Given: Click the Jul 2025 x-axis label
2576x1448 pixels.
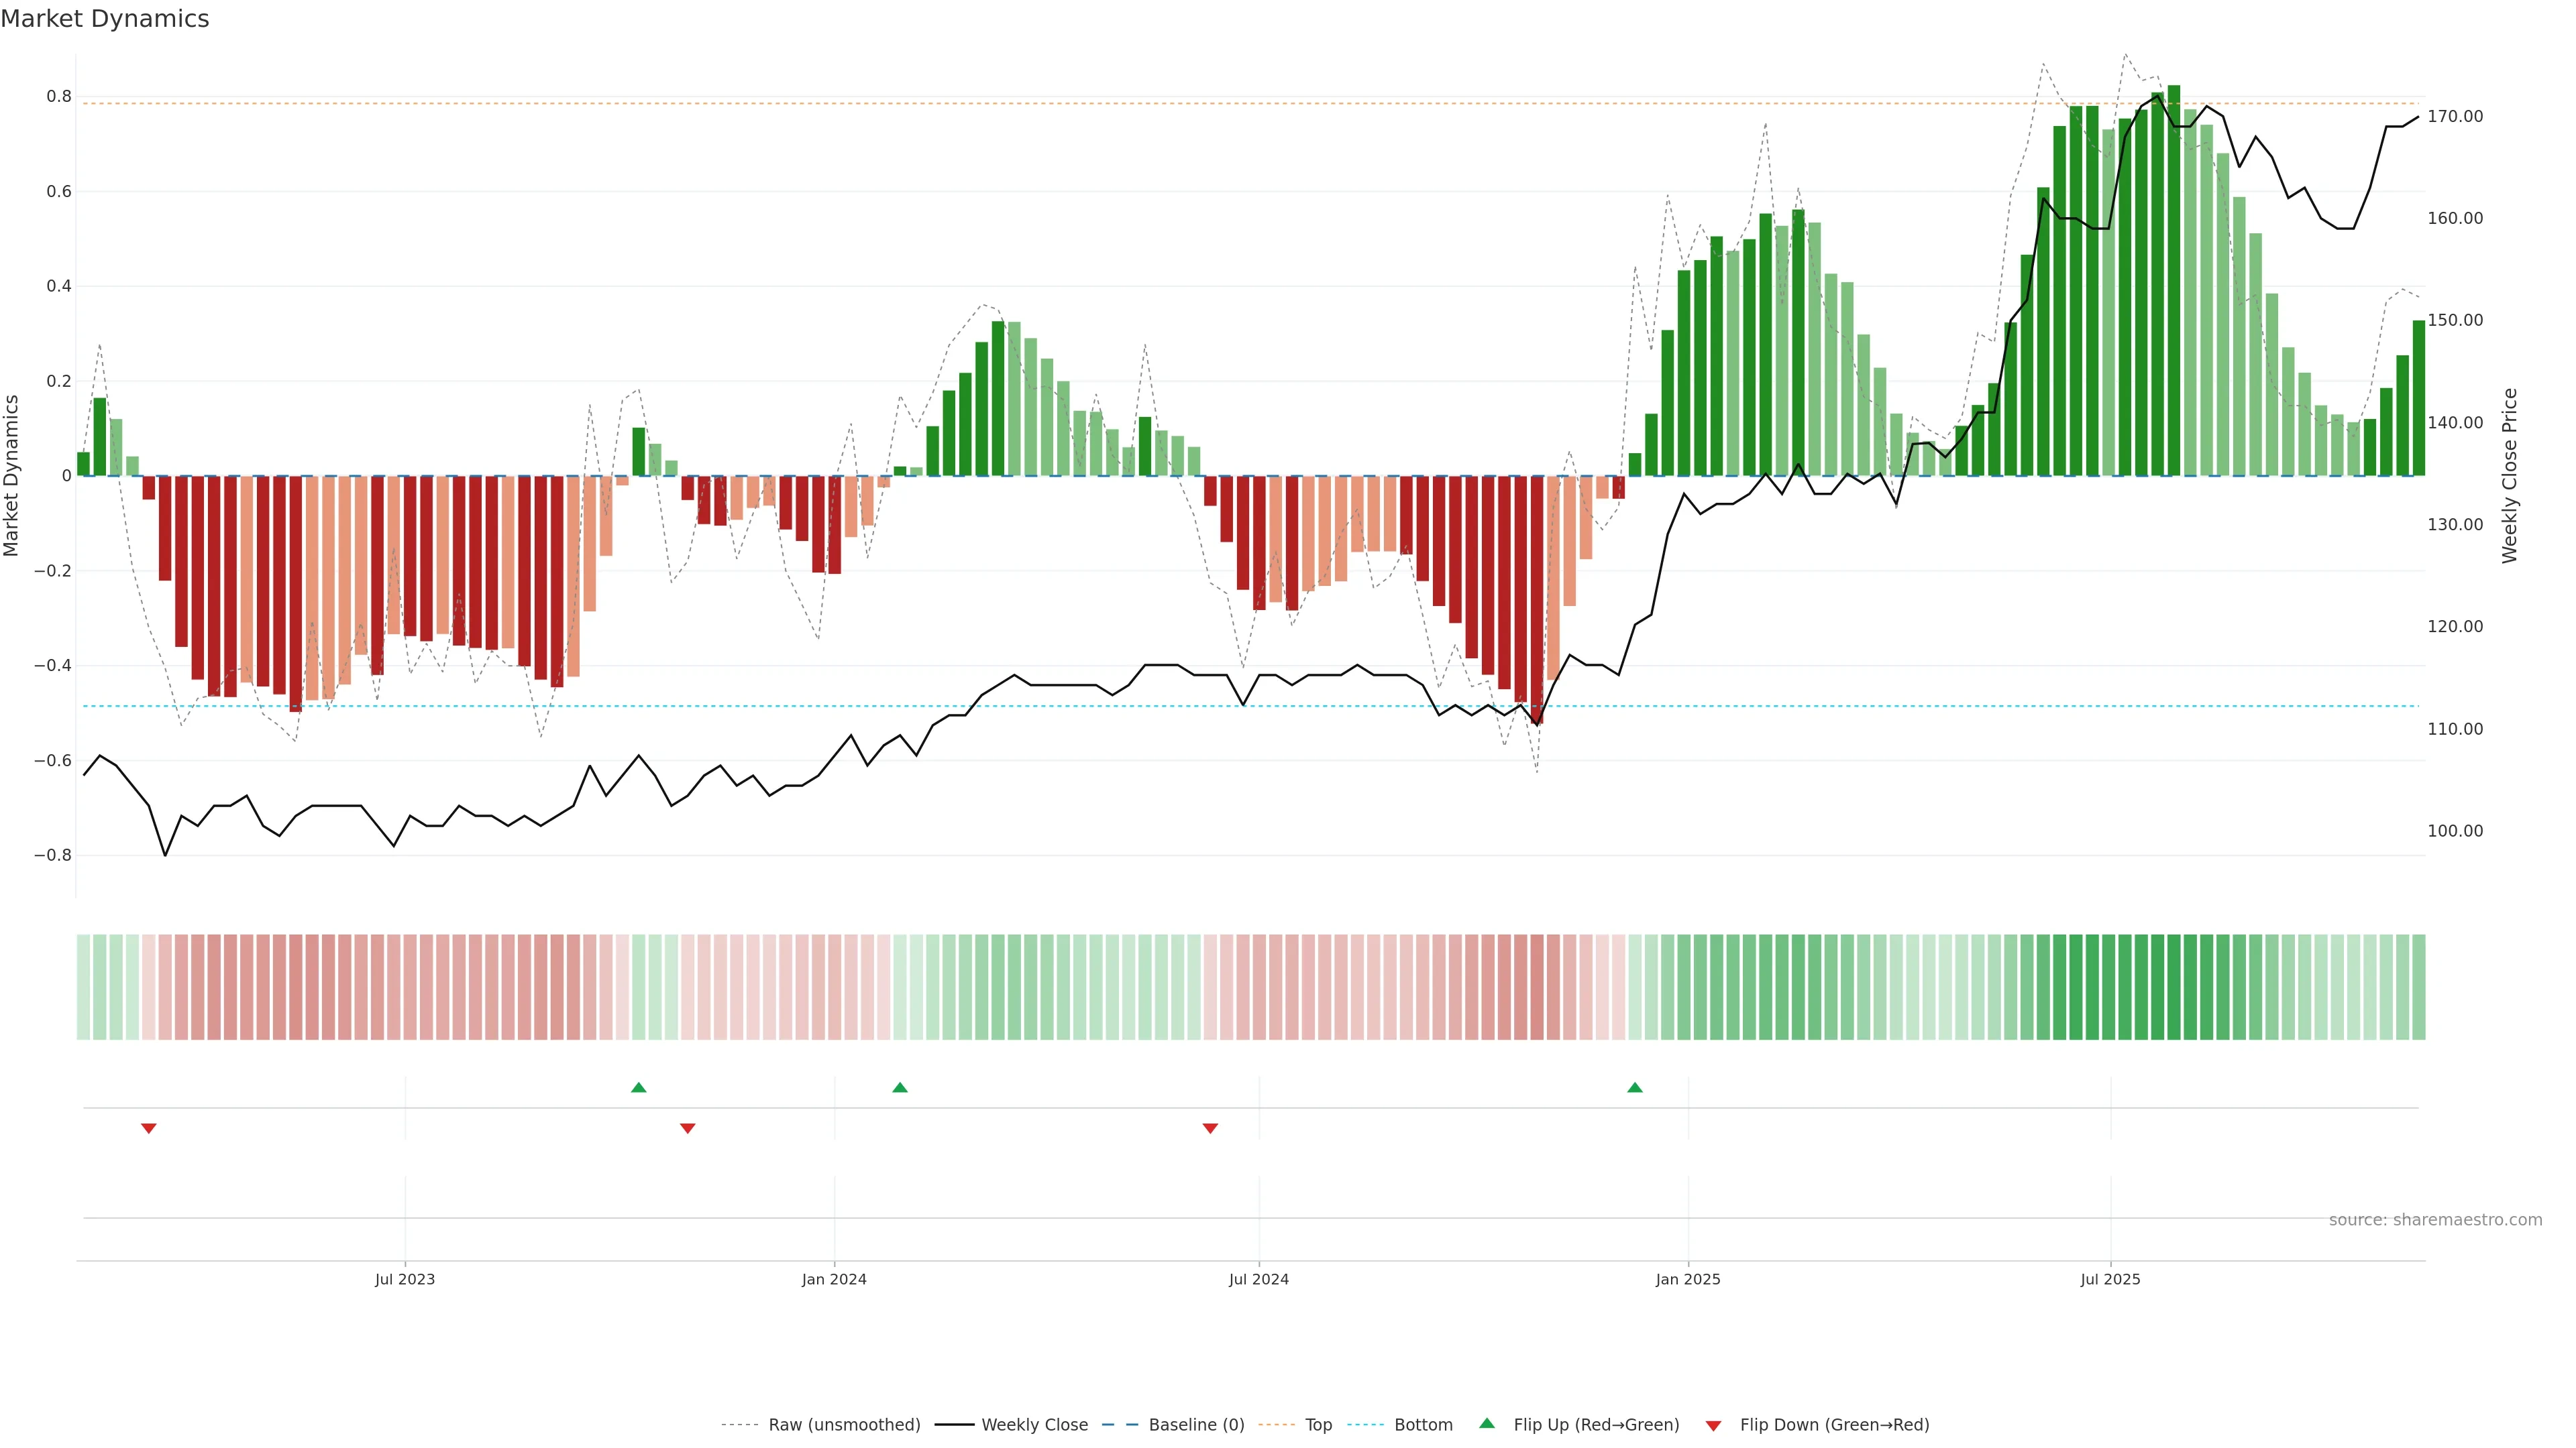Looking at the screenshot, I should 2110,1279.
